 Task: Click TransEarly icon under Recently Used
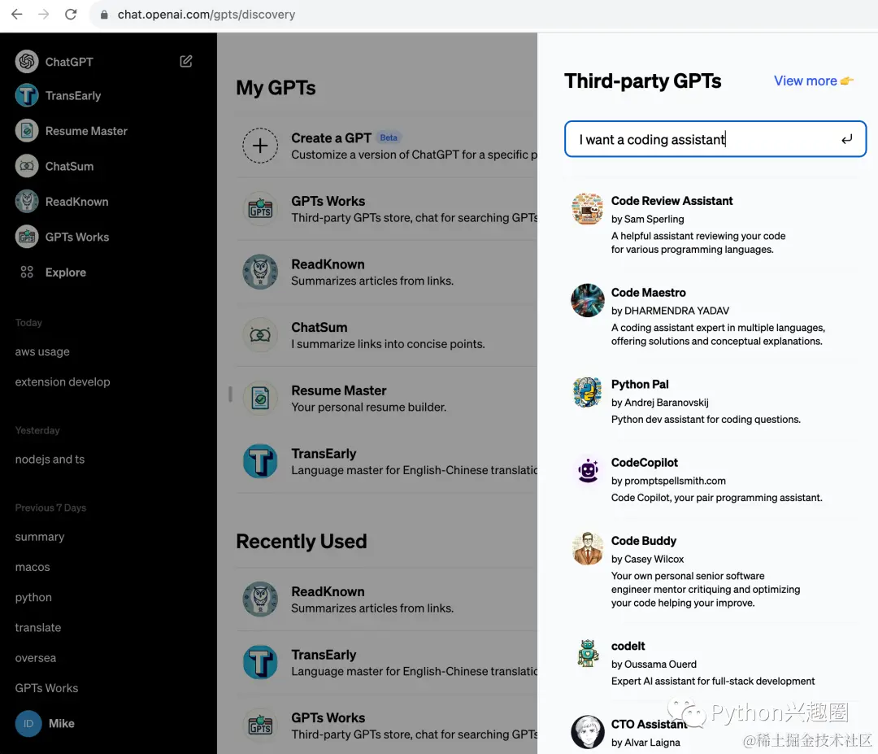point(260,662)
